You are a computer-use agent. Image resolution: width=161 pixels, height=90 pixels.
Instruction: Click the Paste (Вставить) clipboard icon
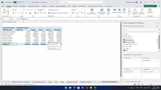(4, 10)
